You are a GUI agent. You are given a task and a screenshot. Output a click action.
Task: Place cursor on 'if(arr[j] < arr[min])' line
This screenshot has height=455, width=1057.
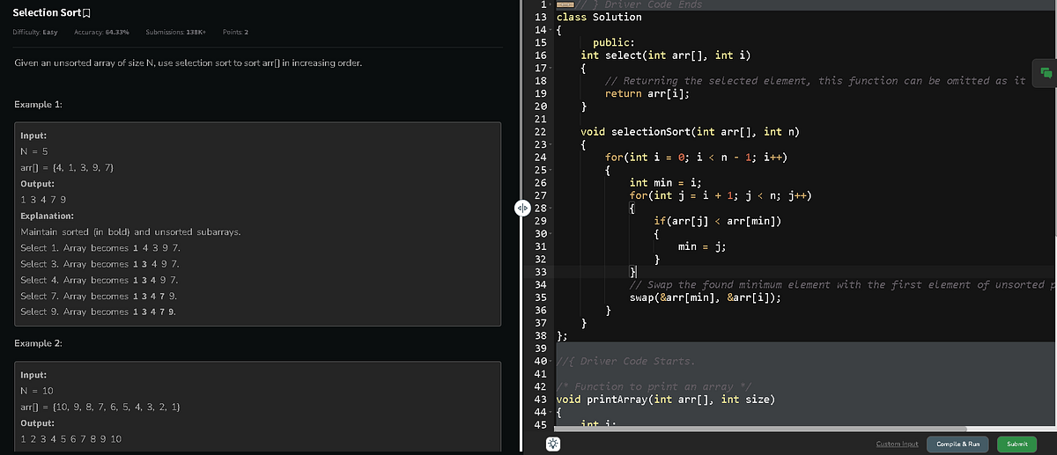(x=717, y=221)
